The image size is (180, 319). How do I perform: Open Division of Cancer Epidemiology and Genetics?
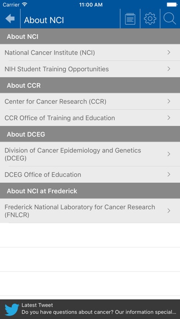click(90, 154)
